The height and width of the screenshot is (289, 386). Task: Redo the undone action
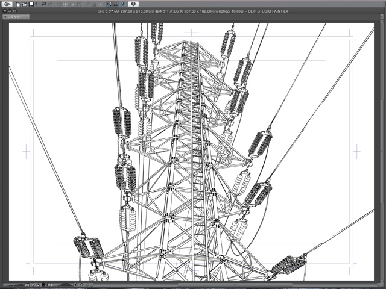pos(51,4)
